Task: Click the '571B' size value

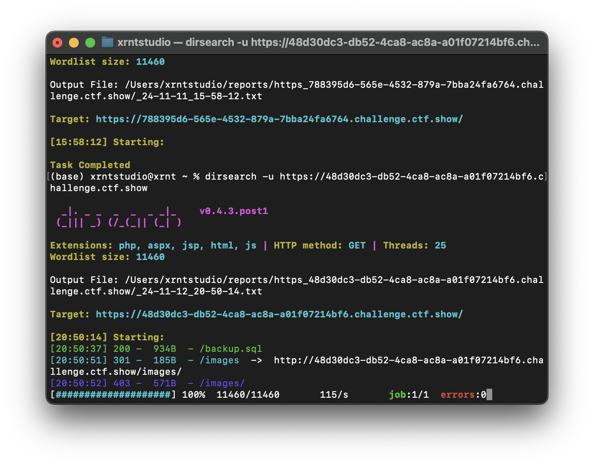Action: click(x=165, y=383)
